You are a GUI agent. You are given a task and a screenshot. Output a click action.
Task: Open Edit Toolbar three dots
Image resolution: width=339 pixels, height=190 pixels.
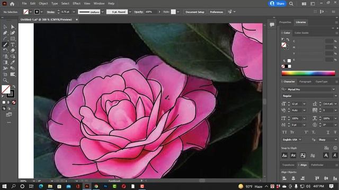[x=9, y=122]
